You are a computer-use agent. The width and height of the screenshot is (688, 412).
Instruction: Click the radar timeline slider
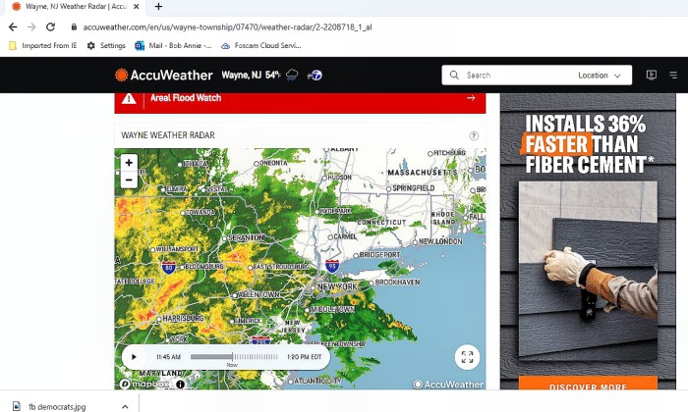click(x=234, y=357)
